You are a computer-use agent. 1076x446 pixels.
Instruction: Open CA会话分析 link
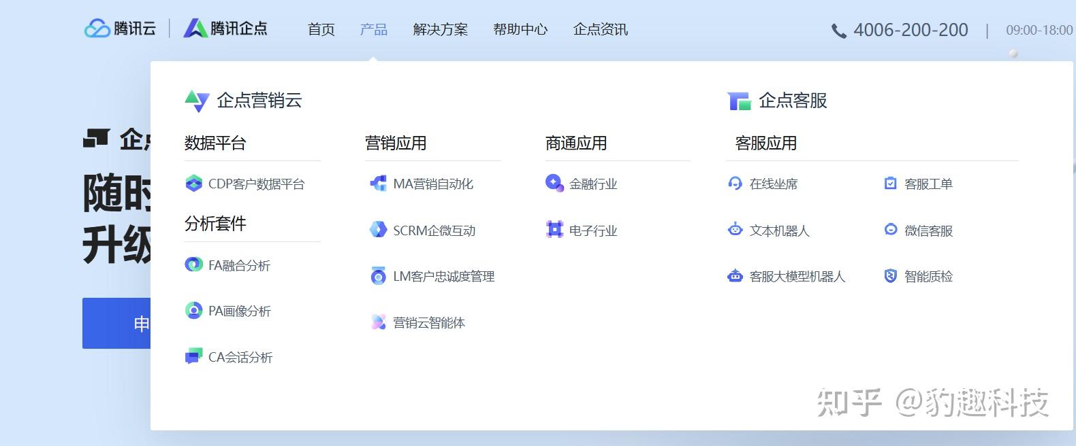pyautogui.click(x=240, y=358)
